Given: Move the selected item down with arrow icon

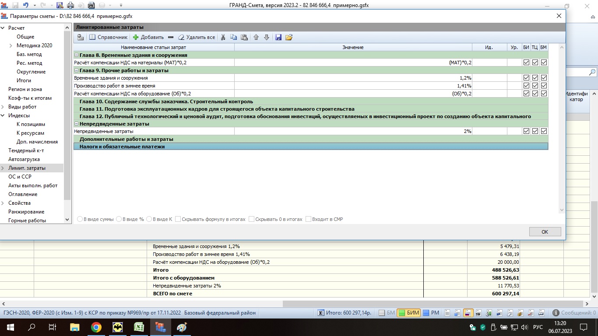Looking at the screenshot, I should point(266,37).
